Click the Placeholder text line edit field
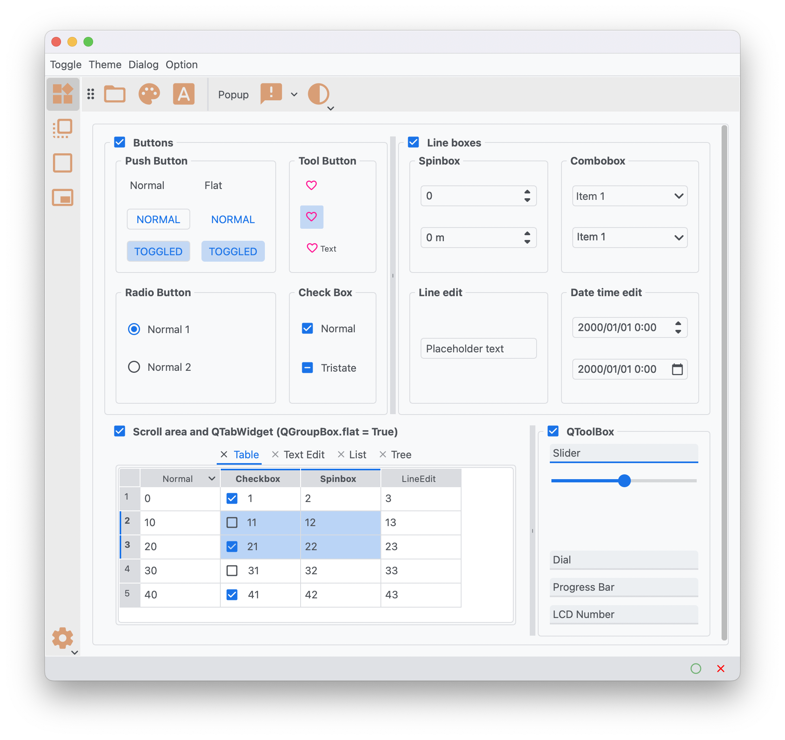Screen dimensions: 785x740 coord(478,348)
